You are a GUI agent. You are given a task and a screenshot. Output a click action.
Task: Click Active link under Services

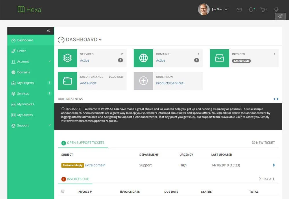pyautogui.click(x=85, y=60)
